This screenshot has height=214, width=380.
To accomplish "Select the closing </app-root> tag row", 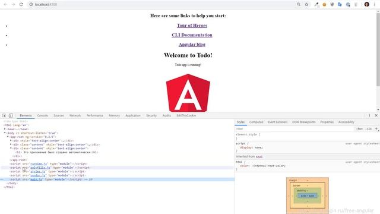I will pos(18,160).
